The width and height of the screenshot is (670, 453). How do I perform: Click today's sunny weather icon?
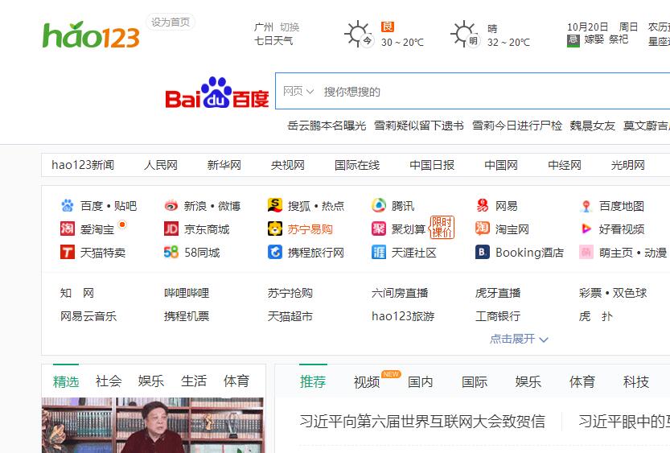pyautogui.click(x=359, y=34)
